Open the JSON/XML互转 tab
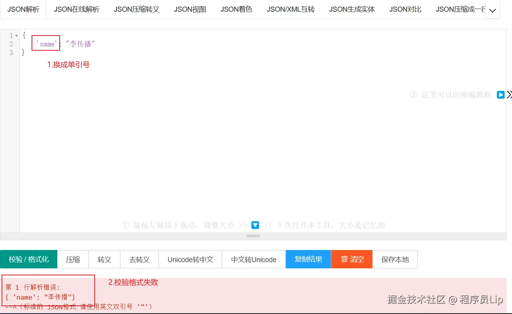Viewport: 512px width, 314px height. (291, 9)
